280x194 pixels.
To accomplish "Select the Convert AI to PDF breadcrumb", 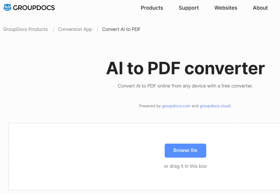I will click(121, 29).
